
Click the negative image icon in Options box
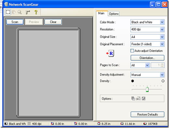tap(144, 99)
